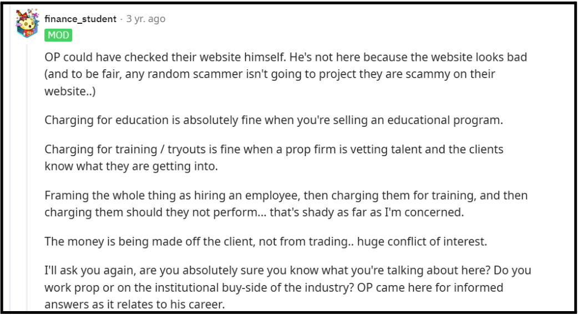This screenshot has height=315, width=578.
Task: Click the "3 yr. ago" timestamp
Action: pyautogui.click(x=145, y=19)
